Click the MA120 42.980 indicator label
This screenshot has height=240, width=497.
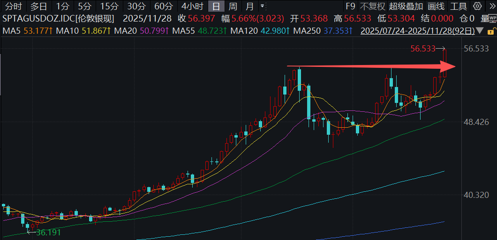[260, 31]
